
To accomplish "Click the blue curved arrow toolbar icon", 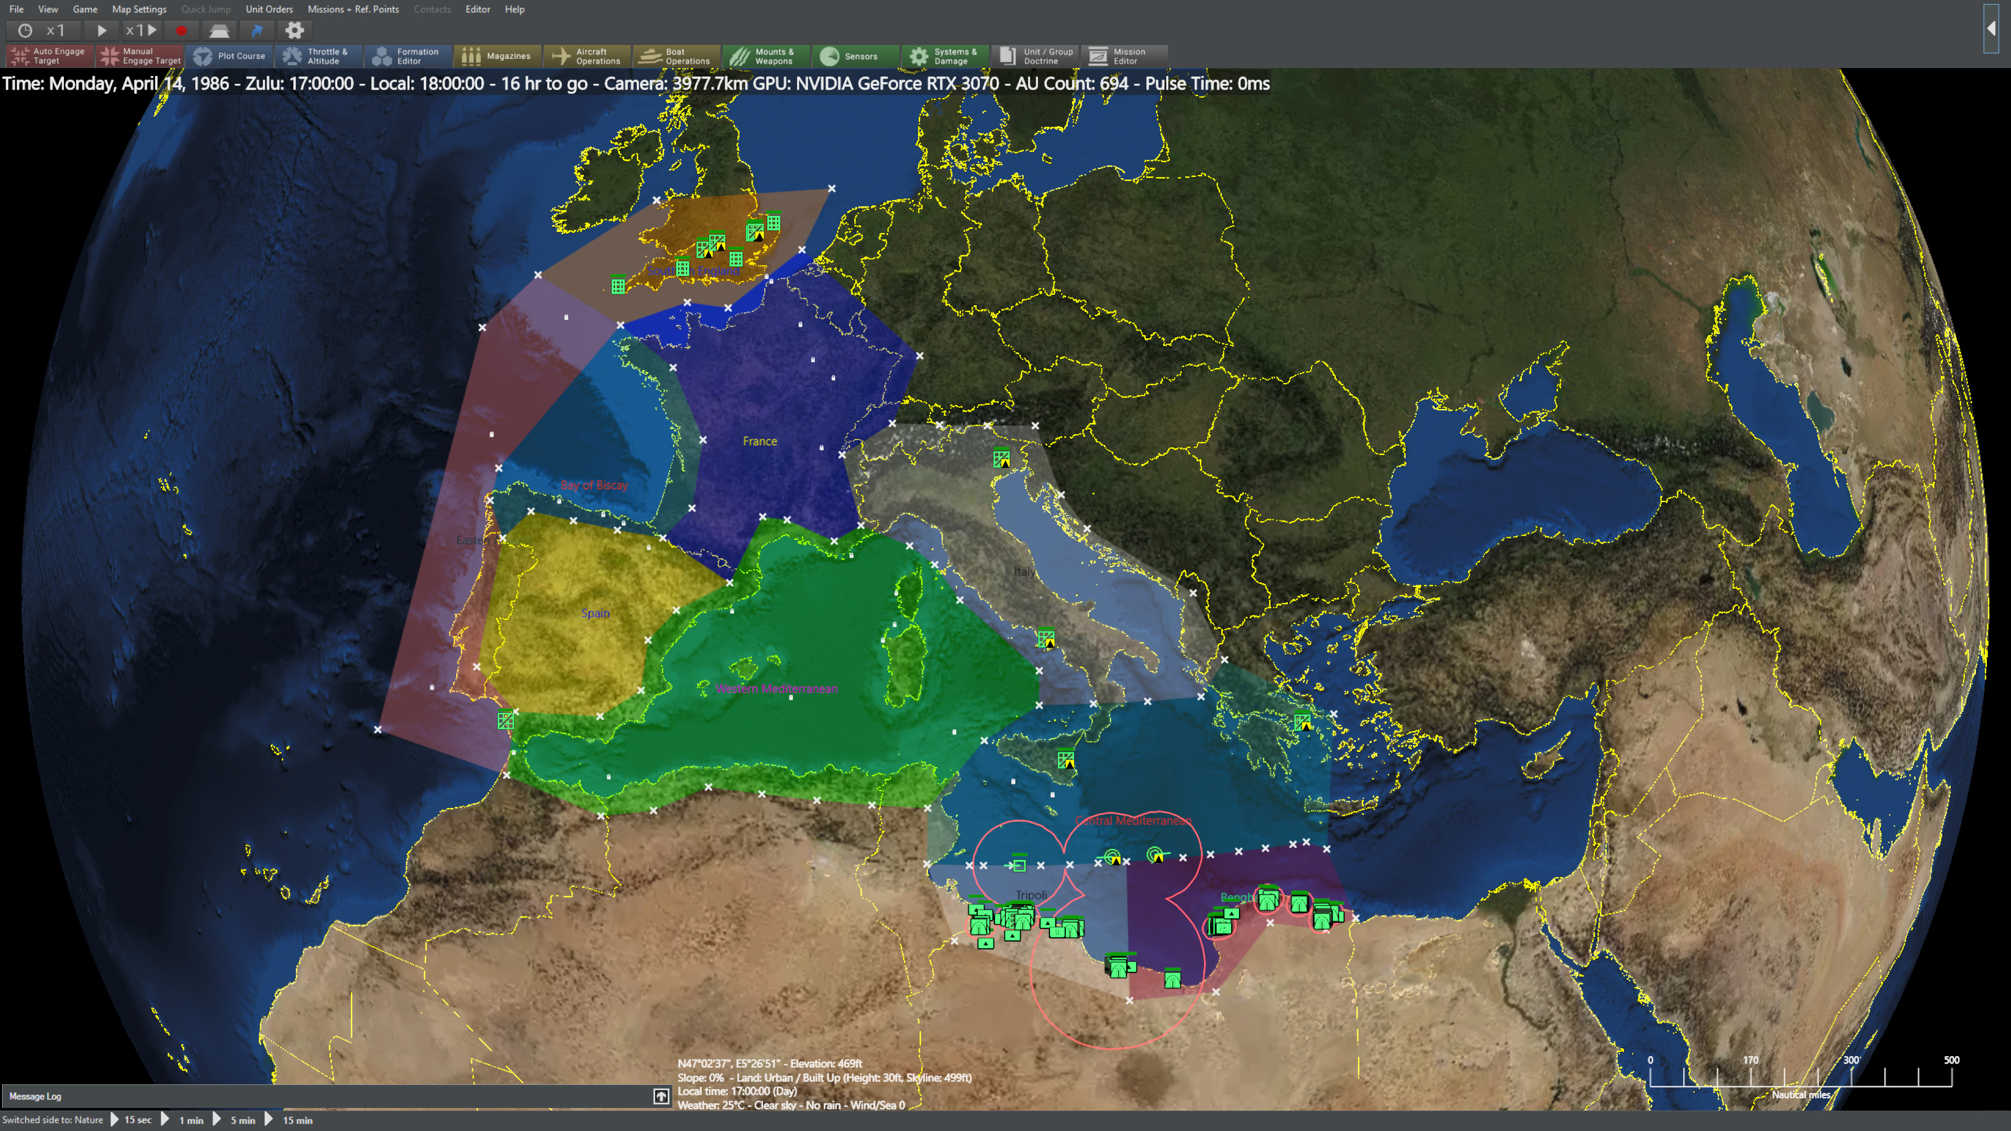I will pos(256,30).
